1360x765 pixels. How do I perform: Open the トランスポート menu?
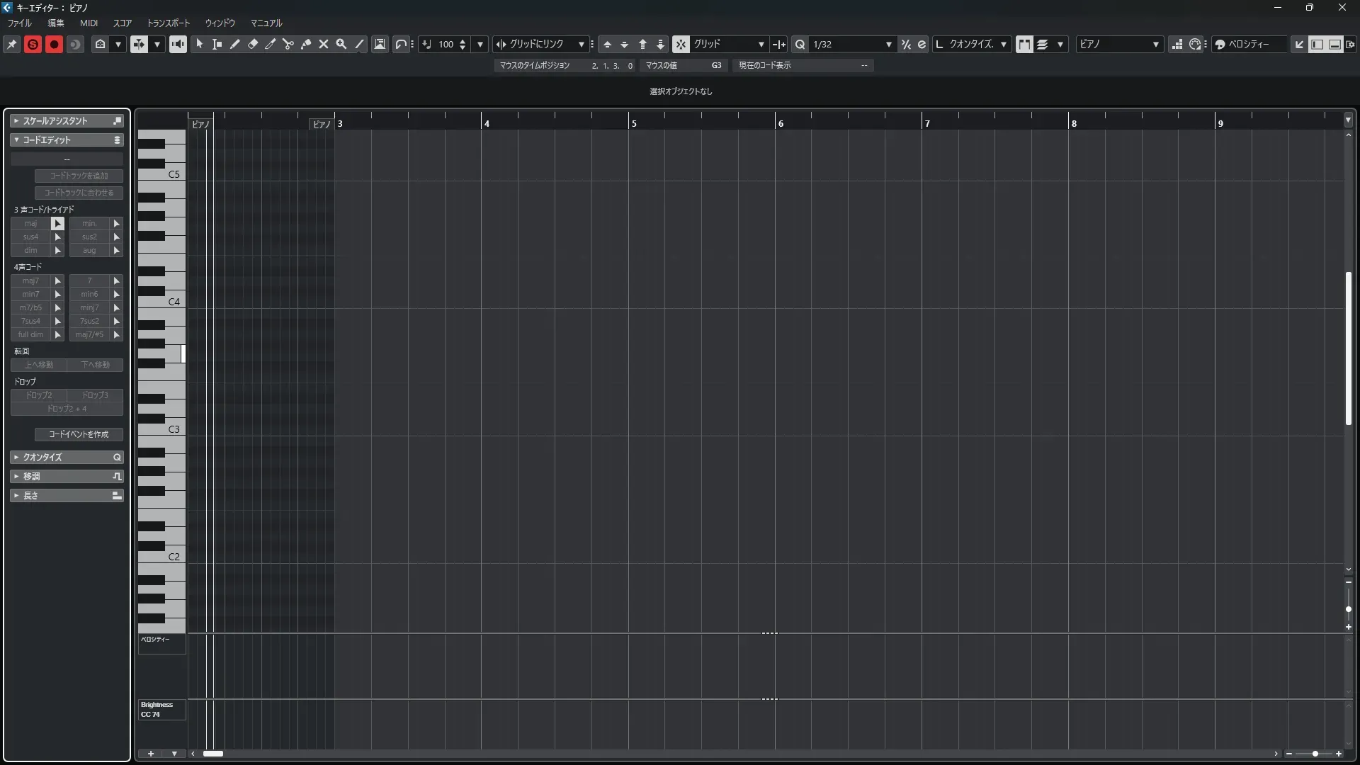(168, 23)
